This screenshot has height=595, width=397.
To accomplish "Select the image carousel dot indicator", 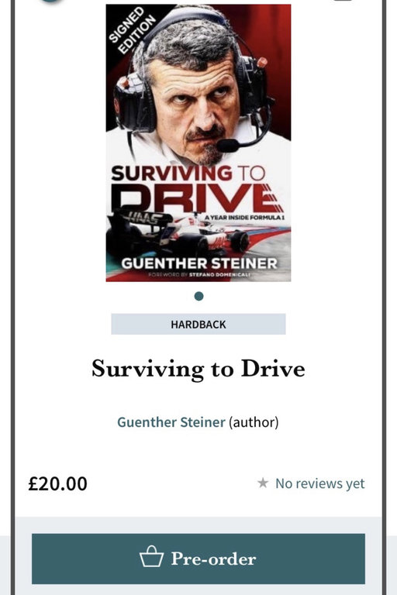I will [198, 296].
